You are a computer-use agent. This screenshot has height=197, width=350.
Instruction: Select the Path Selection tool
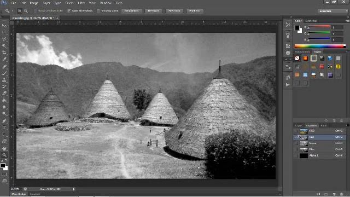coord(4,134)
